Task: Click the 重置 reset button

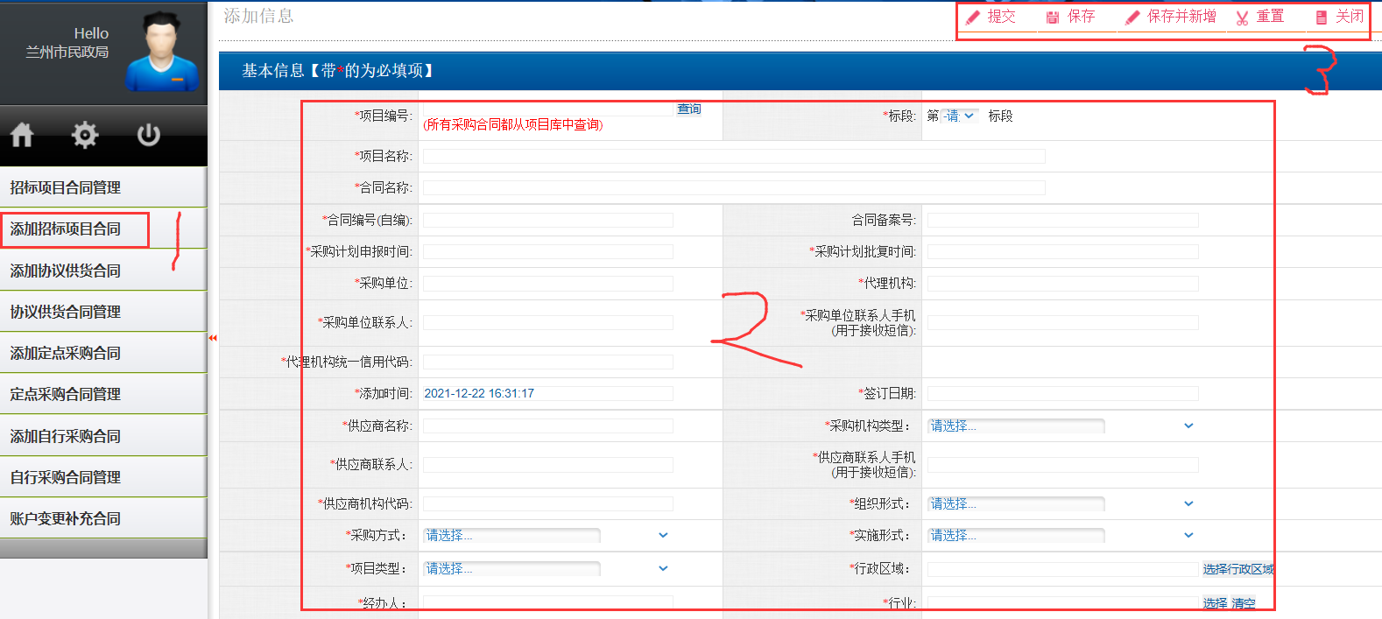Action: pos(1260,17)
